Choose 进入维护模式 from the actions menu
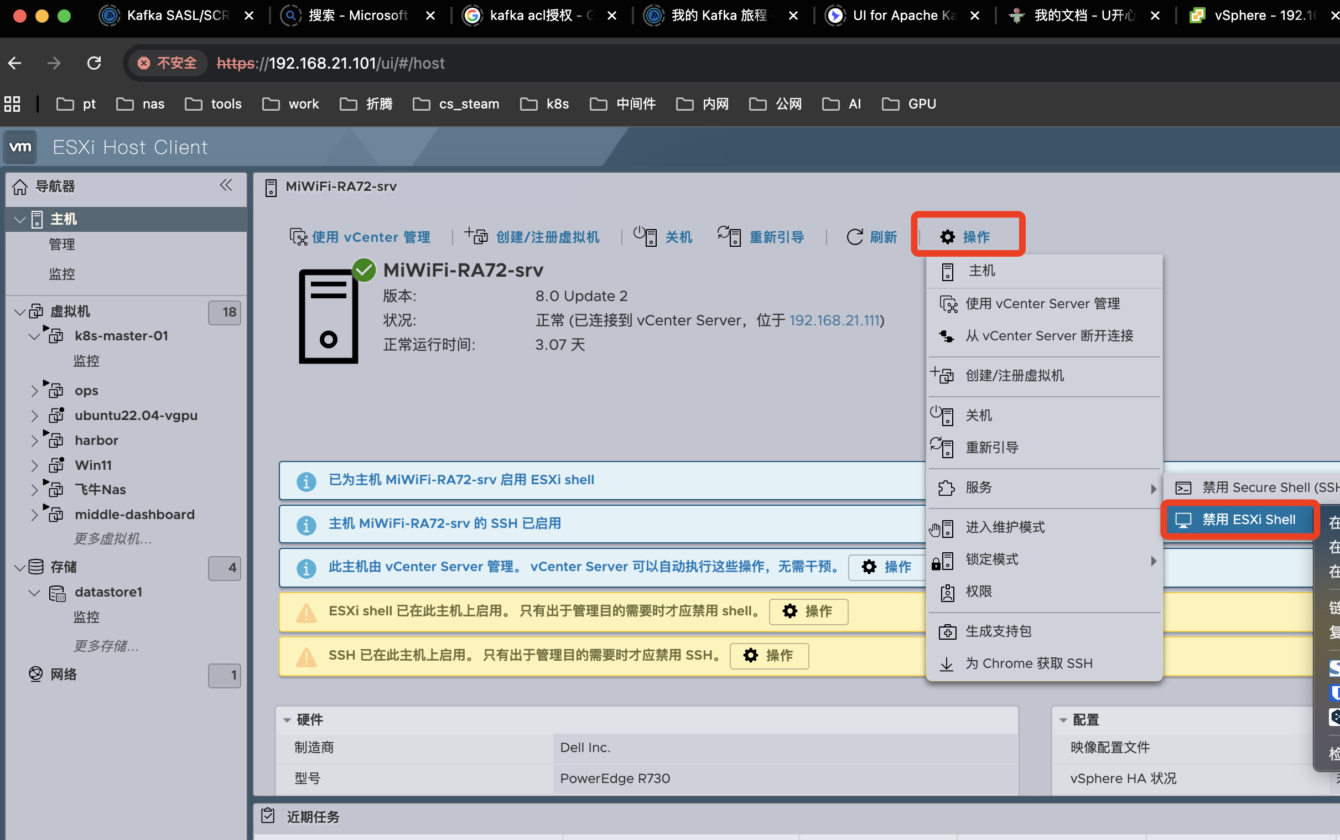Viewport: 1340px width, 840px height. (1005, 527)
